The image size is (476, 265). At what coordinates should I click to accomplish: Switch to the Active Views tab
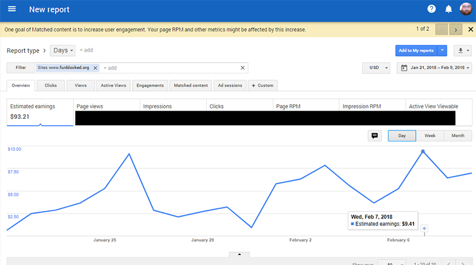113,86
